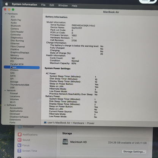Select Bluetooth in the sidebar
Viewport: 158px width, 158px height.
[x=16, y=26]
